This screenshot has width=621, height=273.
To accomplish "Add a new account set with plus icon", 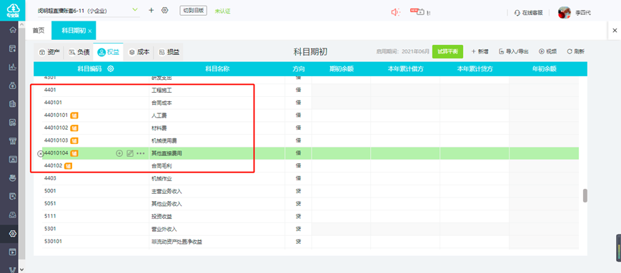I will click(x=151, y=10).
